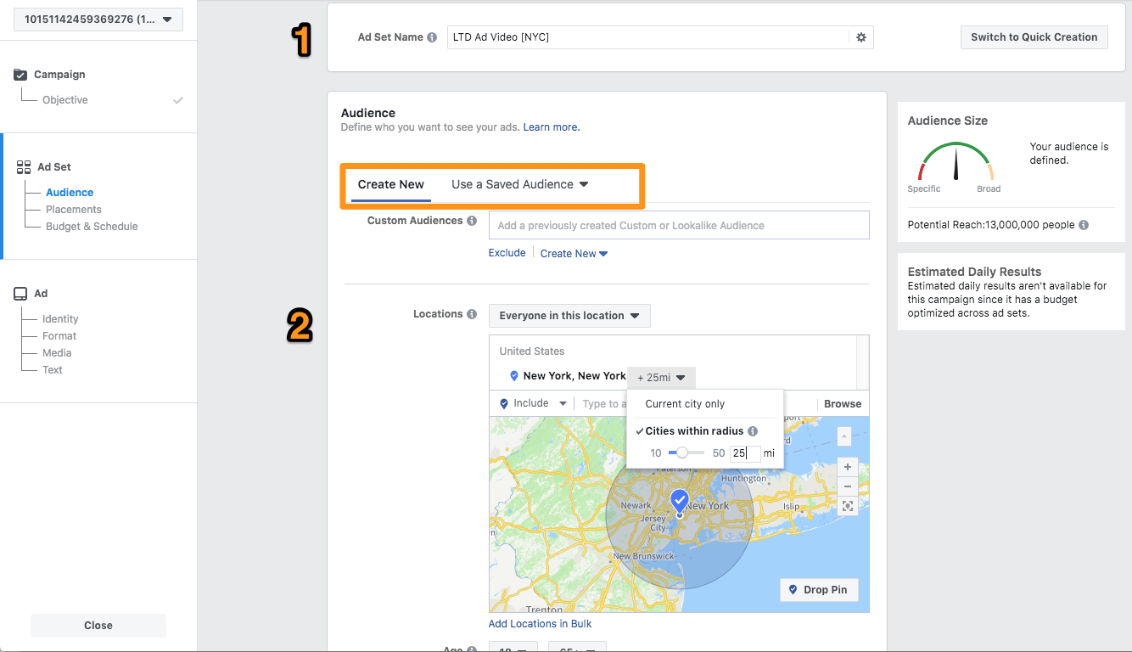Open the account ID dropdown
Image resolution: width=1132 pixels, height=652 pixels.
click(x=98, y=19)
